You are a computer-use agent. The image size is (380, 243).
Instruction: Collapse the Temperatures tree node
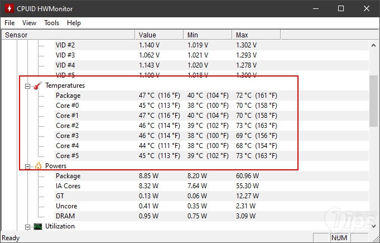[x=28, y=86]
